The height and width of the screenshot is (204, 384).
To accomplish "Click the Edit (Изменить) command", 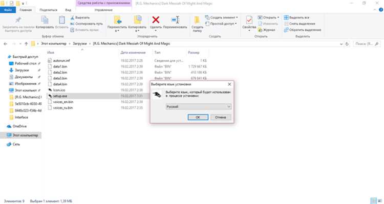I will tap(268, 24).
